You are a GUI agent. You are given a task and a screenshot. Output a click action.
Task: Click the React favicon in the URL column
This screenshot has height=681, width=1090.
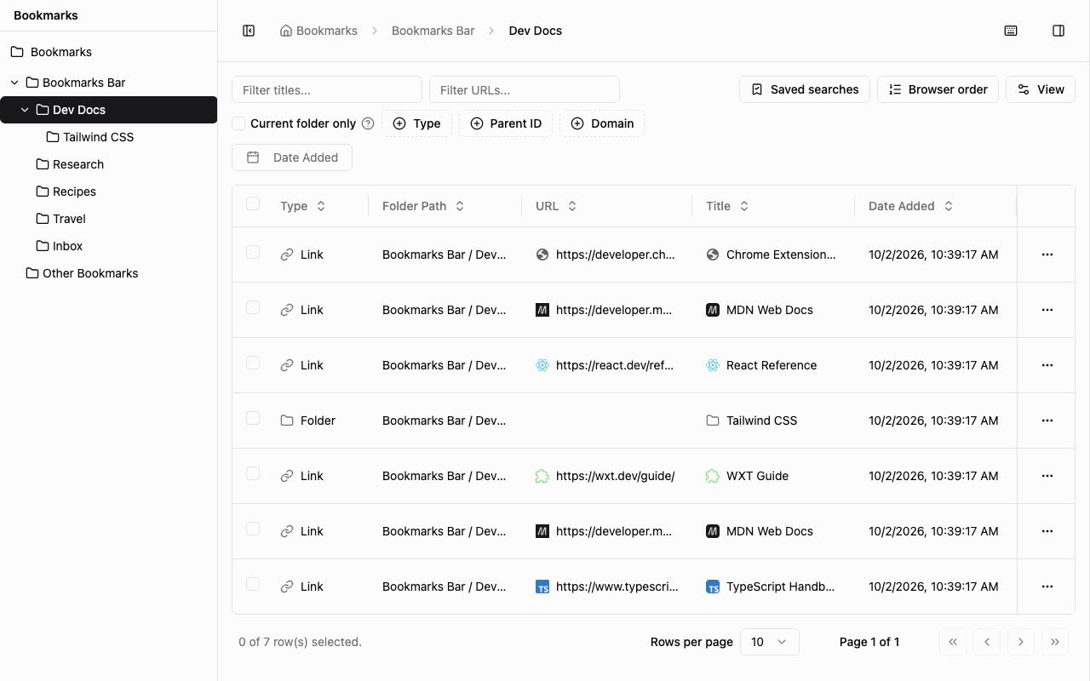click(542, 365)
